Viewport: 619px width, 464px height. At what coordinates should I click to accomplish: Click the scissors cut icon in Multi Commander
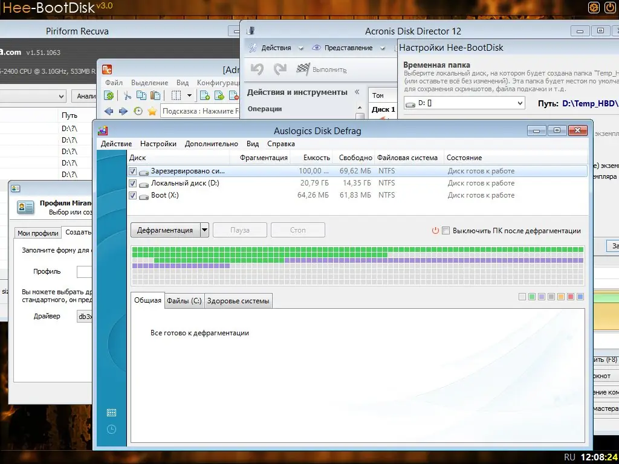127,95
